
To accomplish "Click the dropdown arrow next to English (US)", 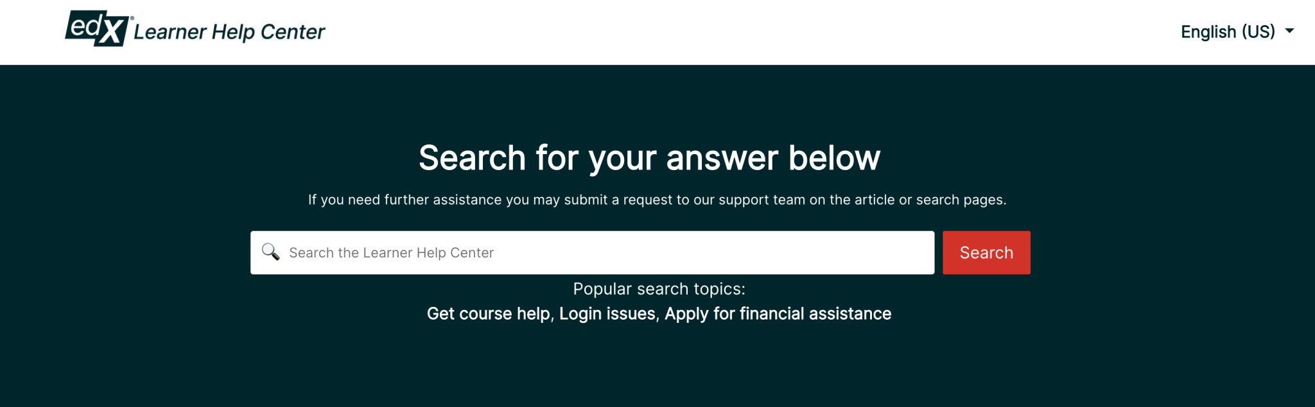I will click(1289, 31).
